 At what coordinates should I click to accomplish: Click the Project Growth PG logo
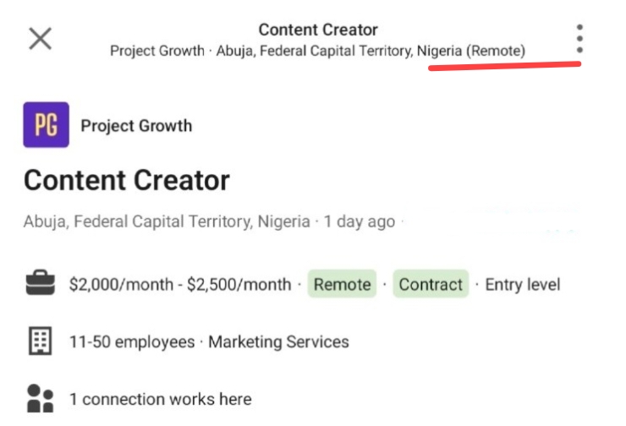(x=46, y=124)
